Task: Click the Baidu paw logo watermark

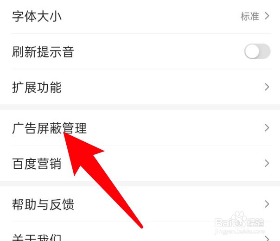Action: 239,219
